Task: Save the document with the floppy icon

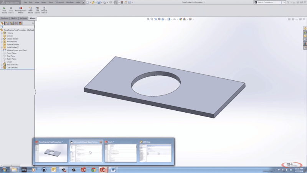Action: tap(99, 2)
